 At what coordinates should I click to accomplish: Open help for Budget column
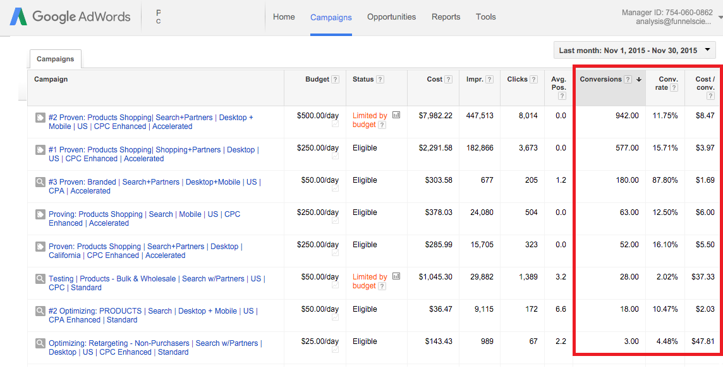coord(335,79)
